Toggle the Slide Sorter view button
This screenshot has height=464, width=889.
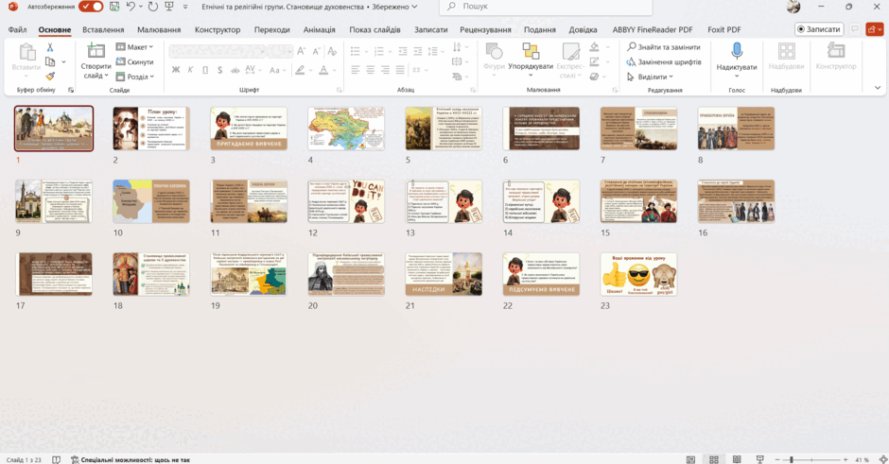point(714,459)
